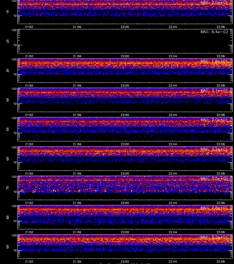The height and width of the screenshot is (264, 234).
Task: Click the 22:08 tick label below panel 5R
Action: tap(221, 144)
